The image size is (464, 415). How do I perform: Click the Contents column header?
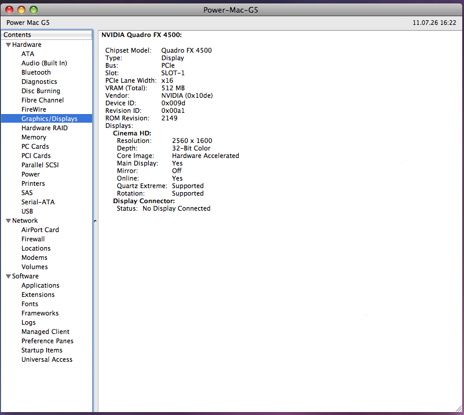click(47, 35)
